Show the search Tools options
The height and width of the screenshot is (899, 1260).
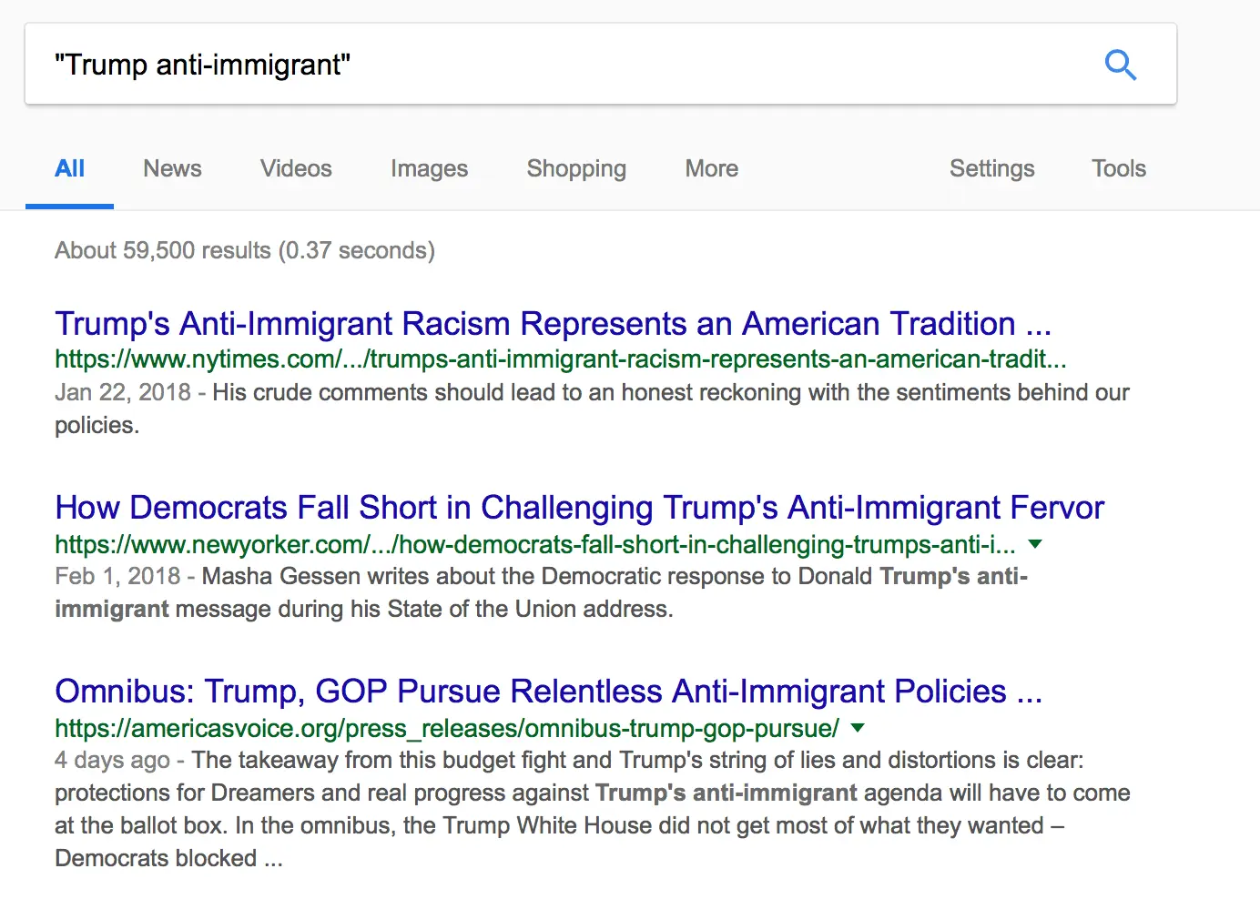(x=1118, y=169)
